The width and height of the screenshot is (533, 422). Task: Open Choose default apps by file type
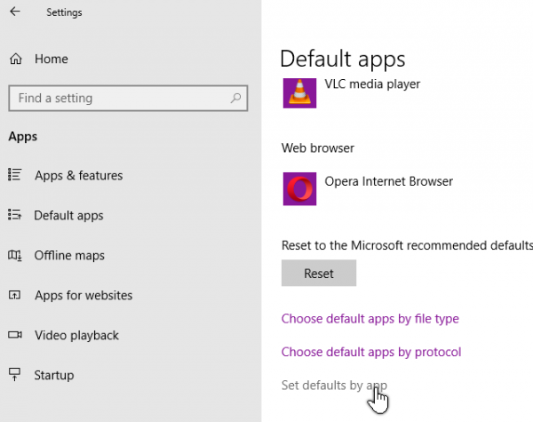pos(370,319)
